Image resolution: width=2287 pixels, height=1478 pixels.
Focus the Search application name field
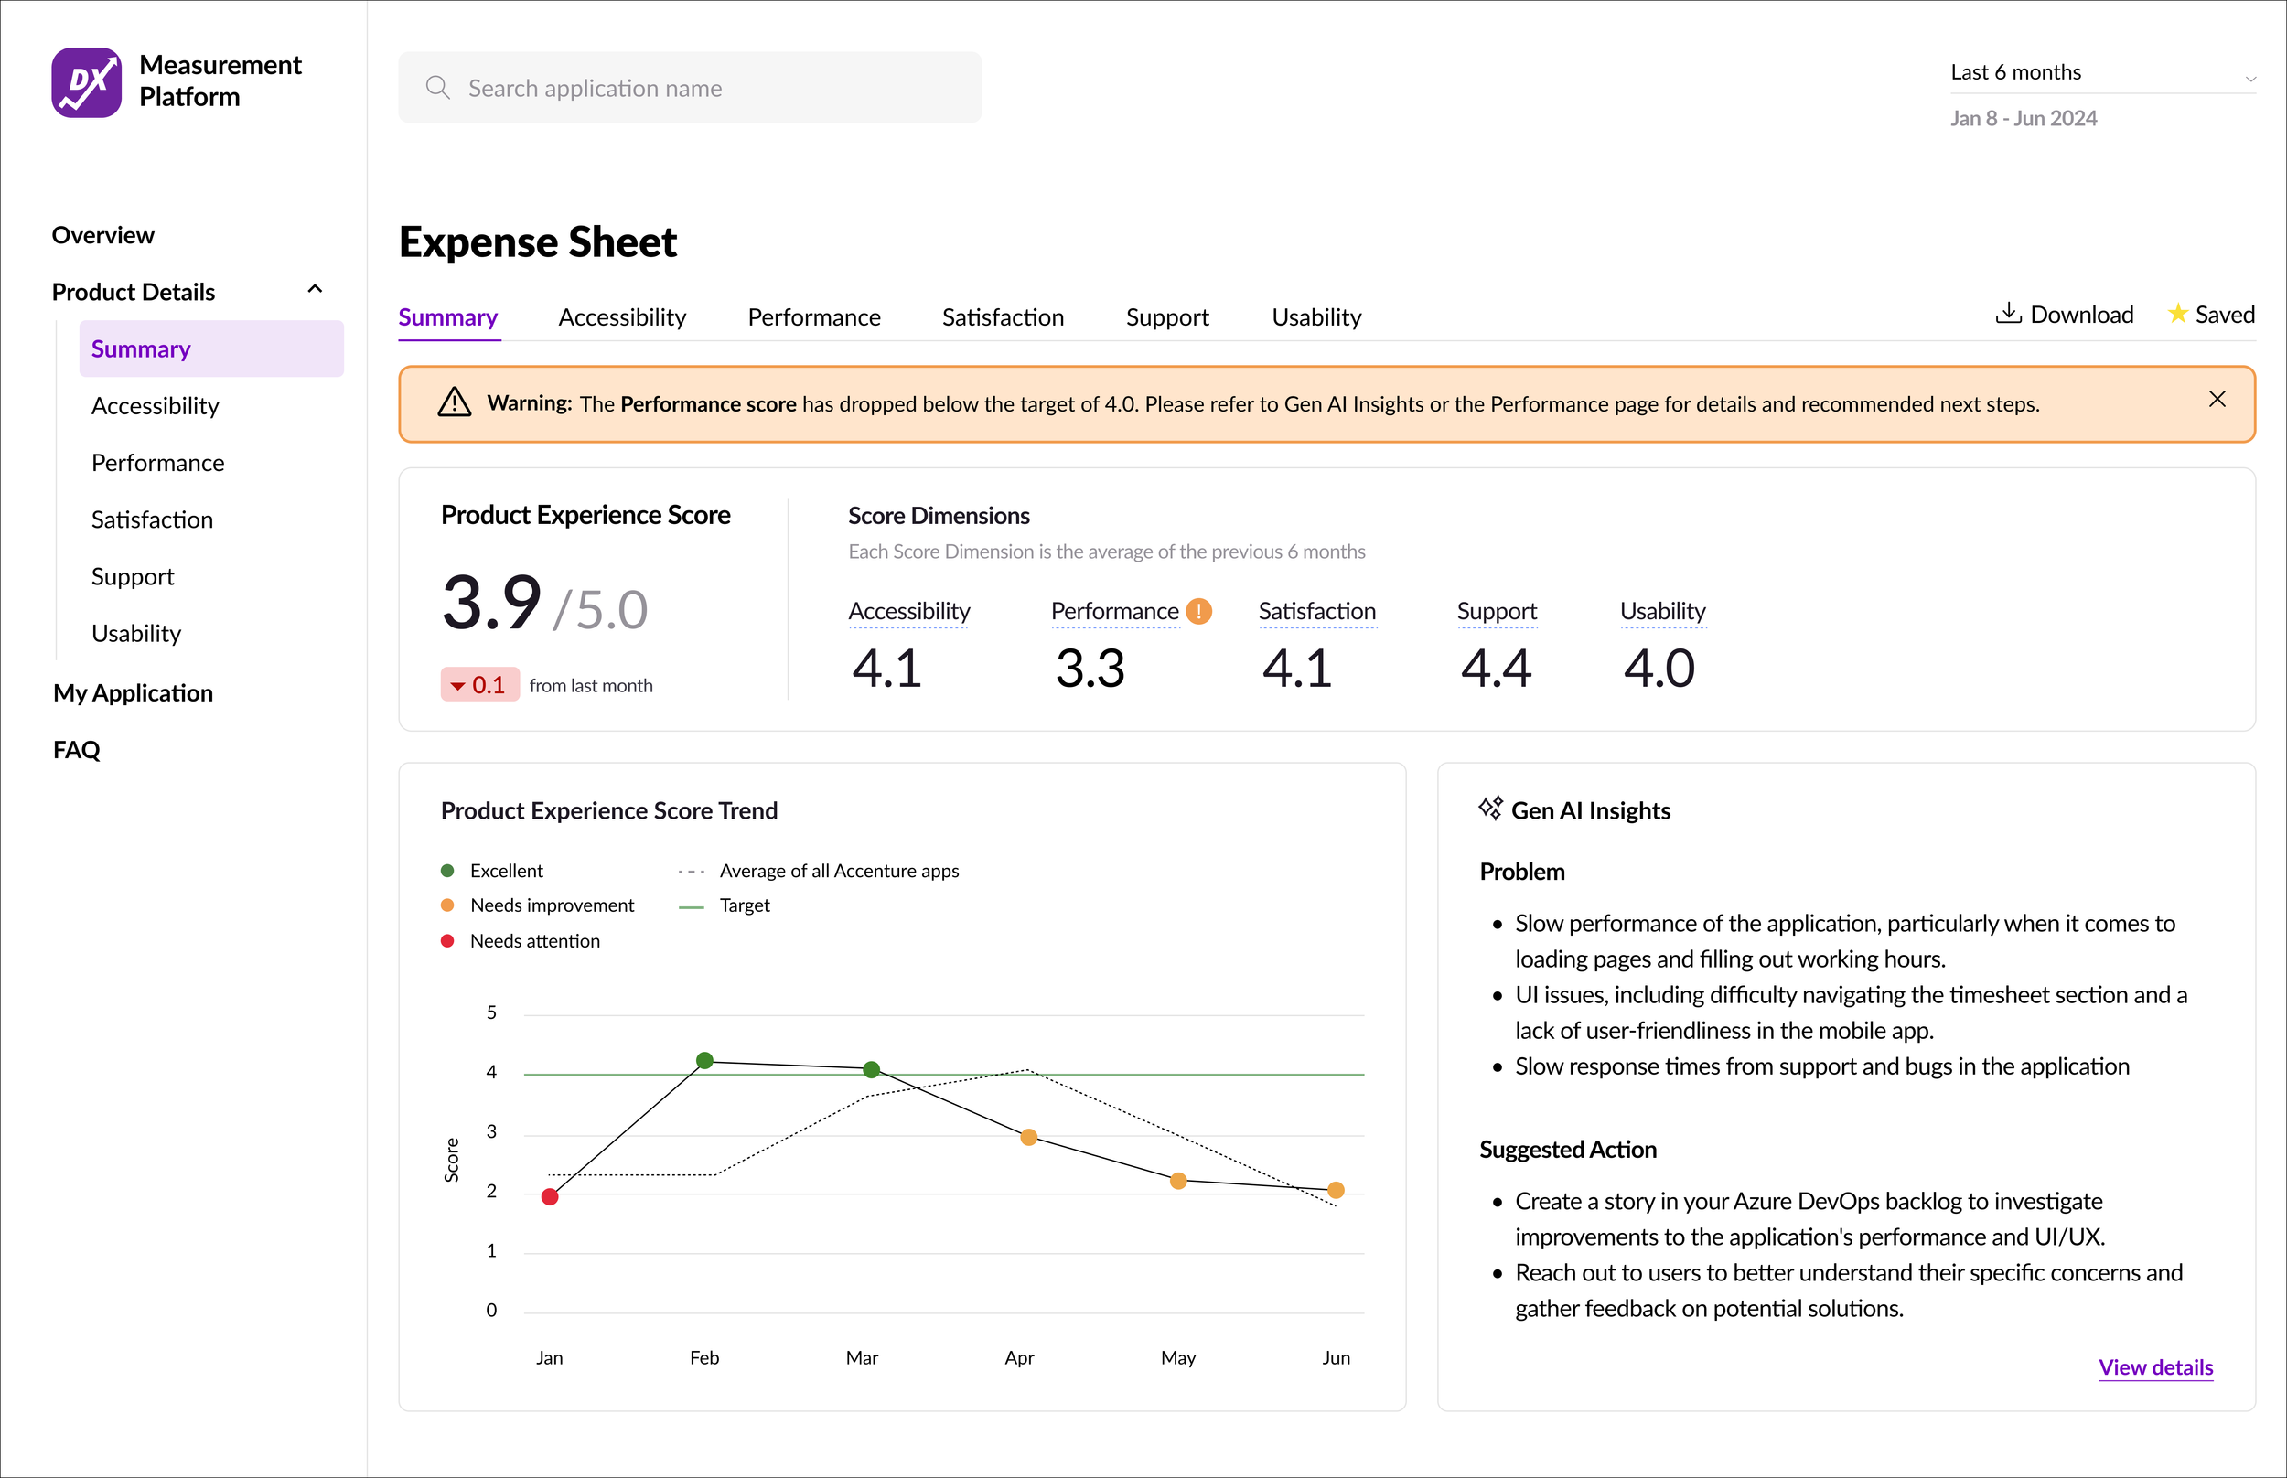710,89
